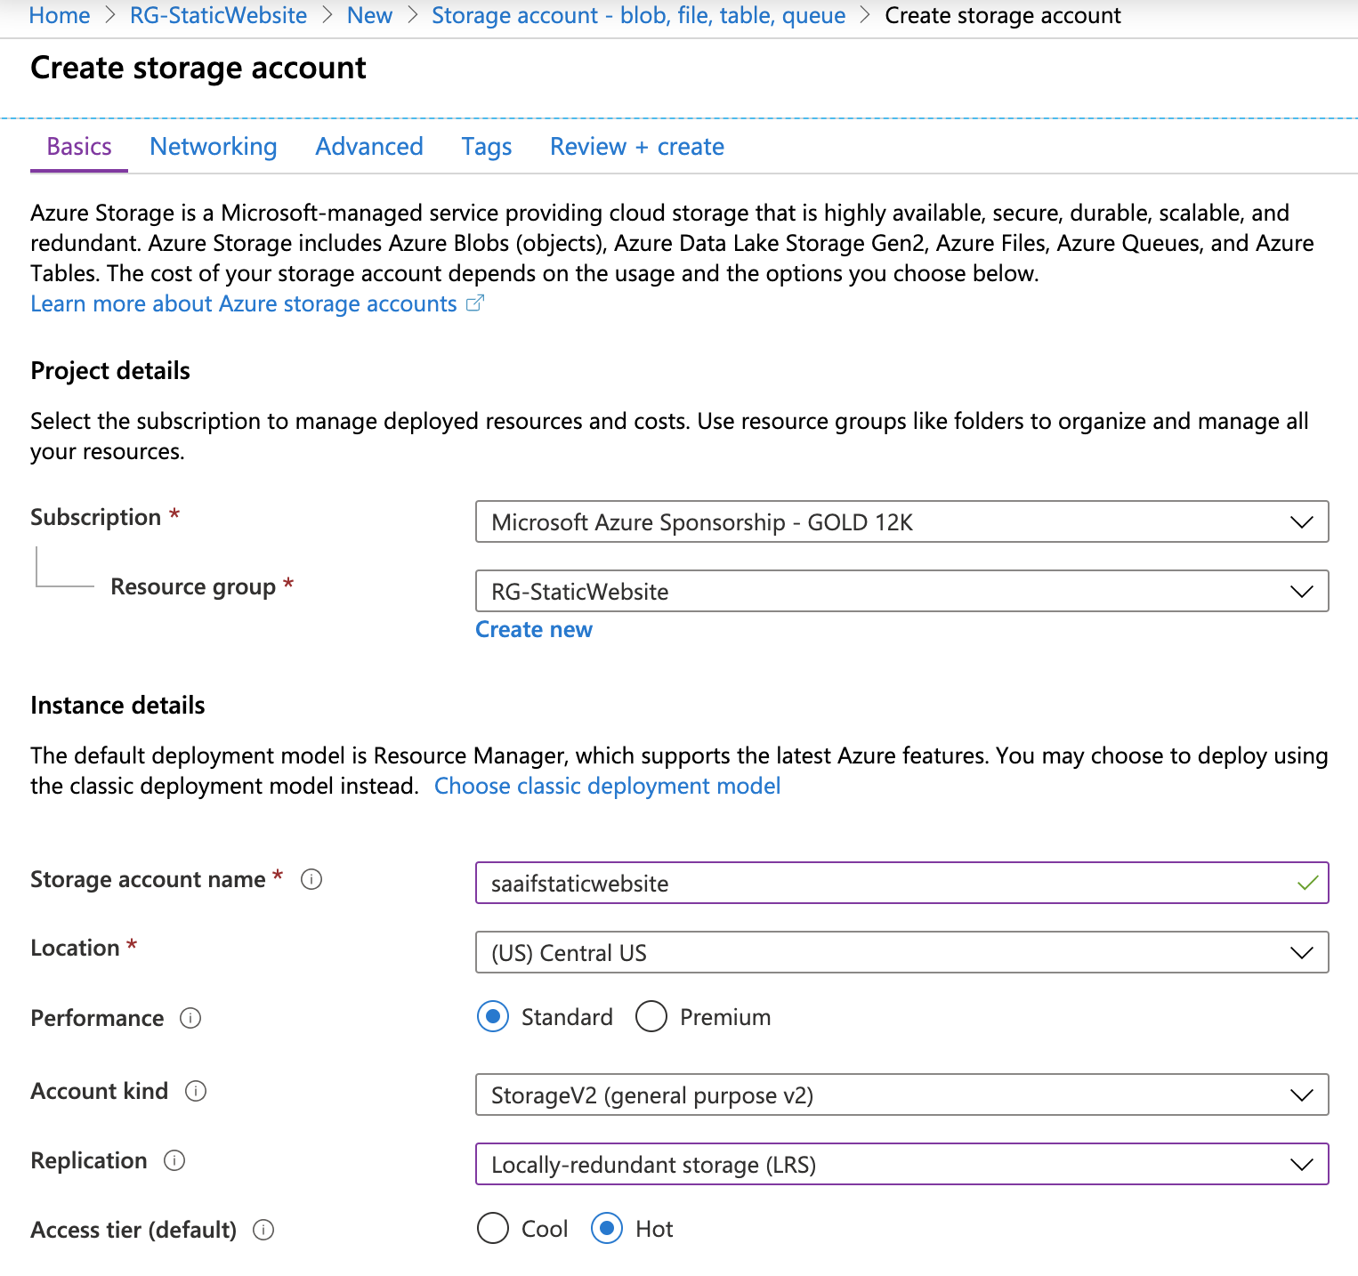
Task: Choose Cool access tier
Action: 493,1229
